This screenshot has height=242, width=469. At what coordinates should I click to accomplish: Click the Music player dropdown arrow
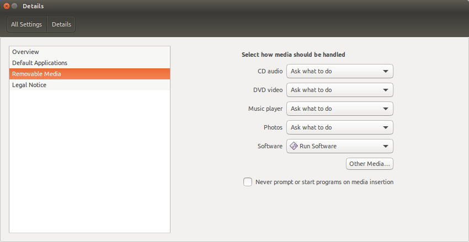[x=386, y=109]
